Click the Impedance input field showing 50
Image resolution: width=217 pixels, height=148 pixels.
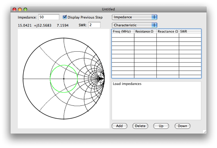[49, 17]
